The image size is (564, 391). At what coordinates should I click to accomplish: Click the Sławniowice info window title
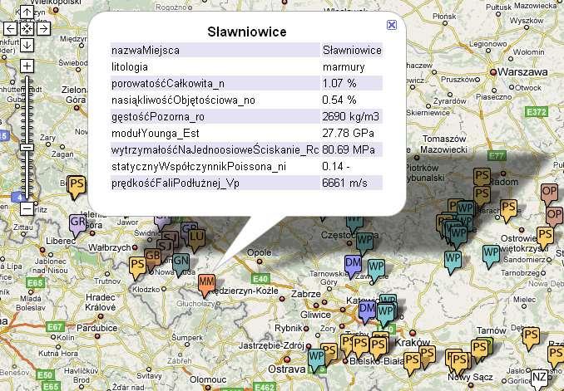247,32
